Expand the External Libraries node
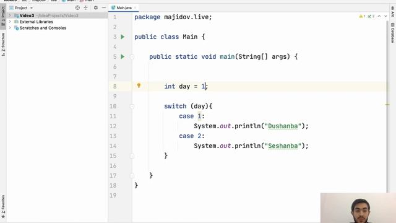The width and height of the screenshot is (396, 223). point(10,22)
